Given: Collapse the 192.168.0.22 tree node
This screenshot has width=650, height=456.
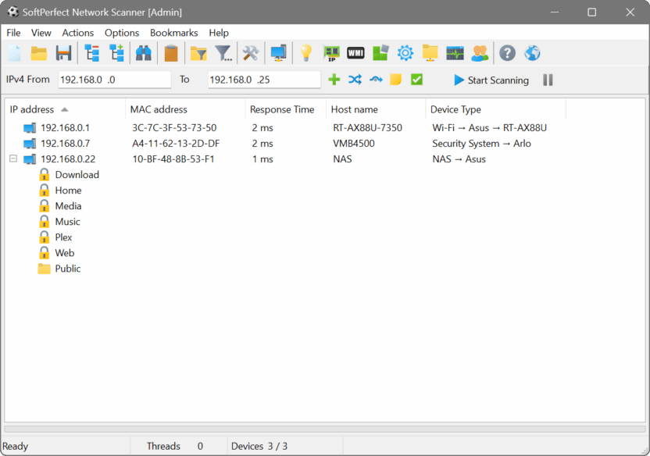Looking at the screenshot, I should pos(13,159).
